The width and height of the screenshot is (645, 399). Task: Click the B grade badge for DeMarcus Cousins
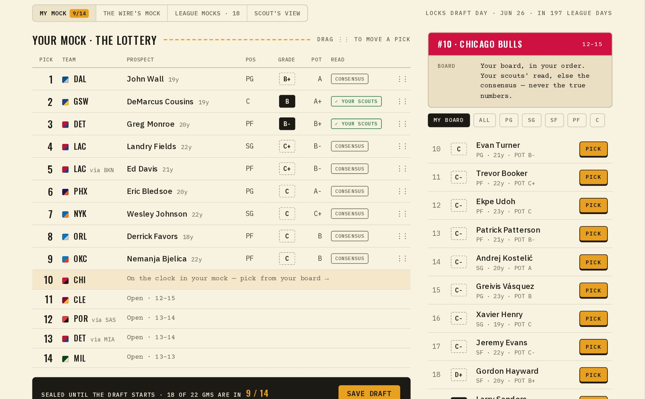point(287,101)
